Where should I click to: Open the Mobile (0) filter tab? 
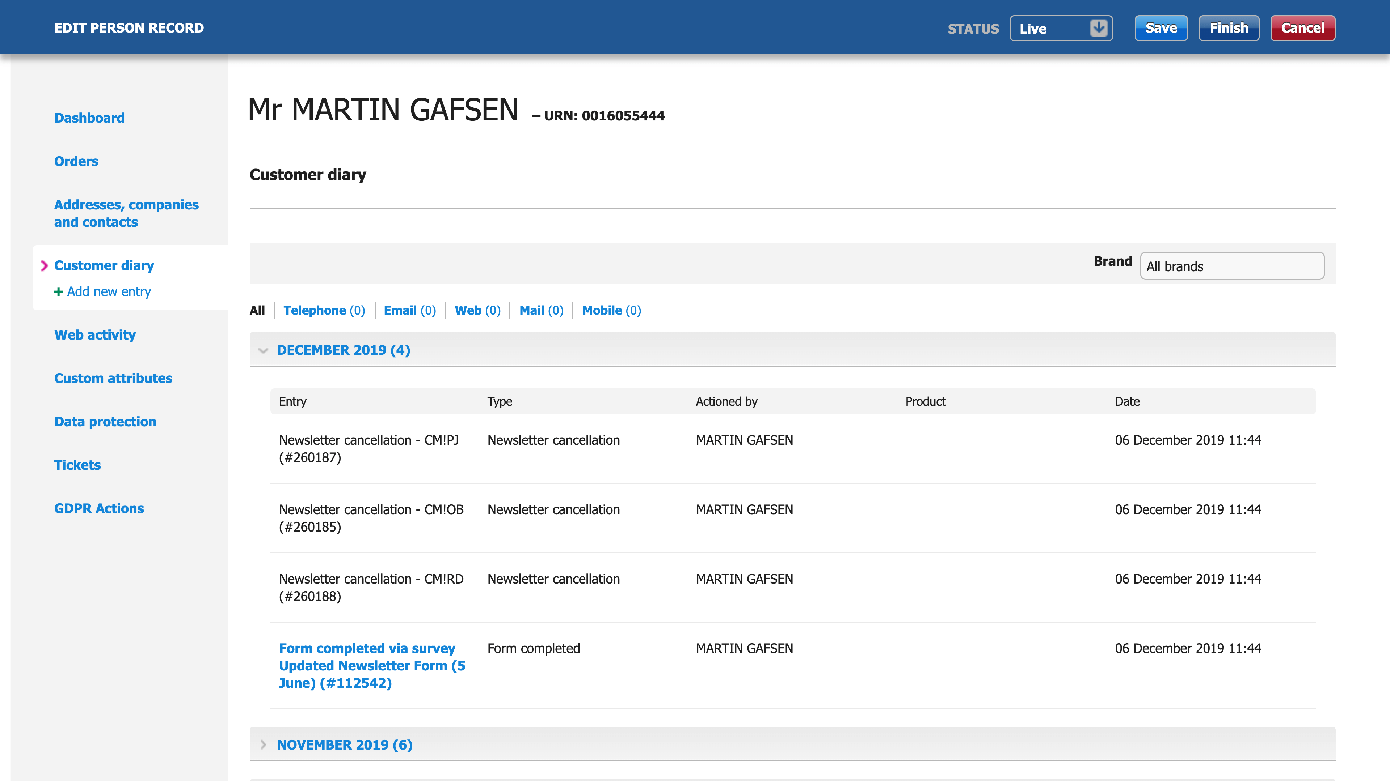tap(611, 311)
